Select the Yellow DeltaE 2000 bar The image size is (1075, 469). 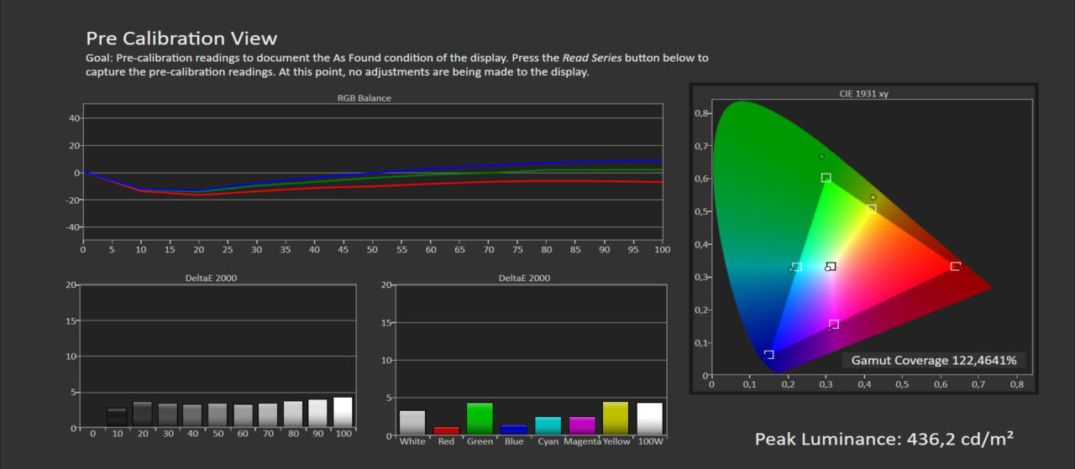click(616, 418)
